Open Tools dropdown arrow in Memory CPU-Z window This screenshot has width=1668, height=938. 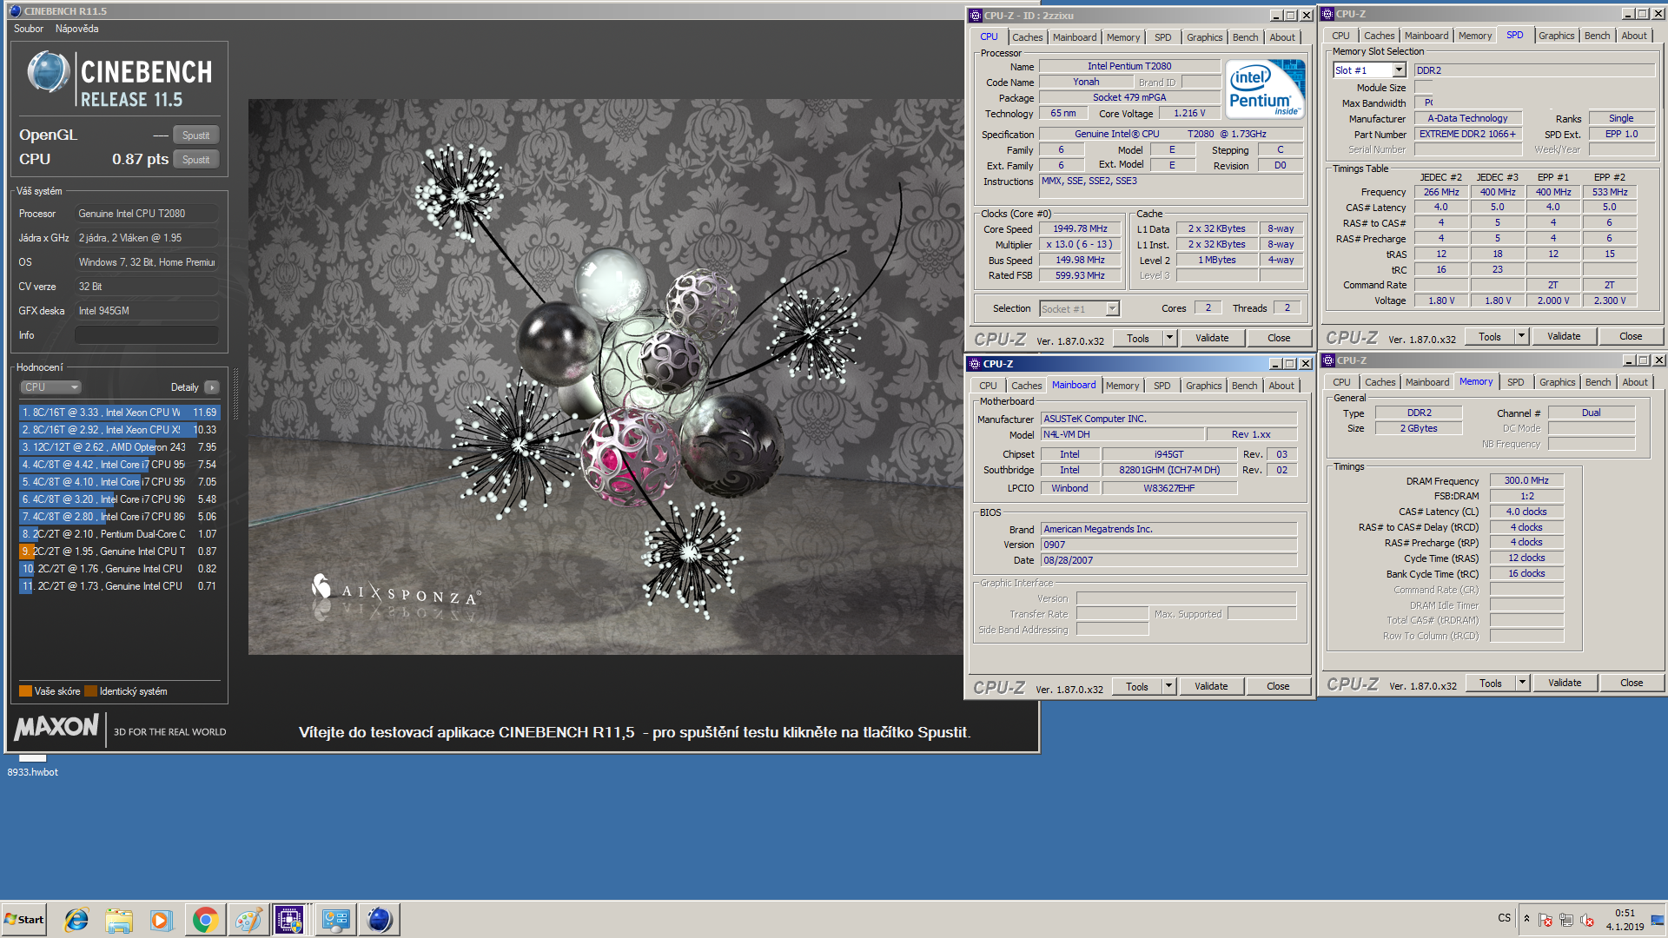pyautogui.click(x=1522, y=684)
